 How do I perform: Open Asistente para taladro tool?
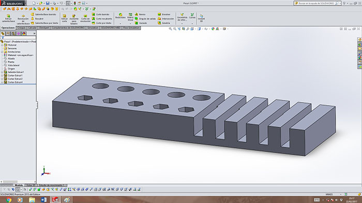(x=74, y=19)
